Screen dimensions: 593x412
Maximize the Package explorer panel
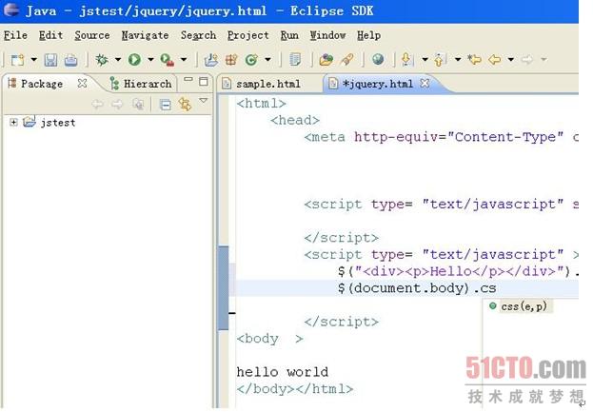(x=204, y=81)
